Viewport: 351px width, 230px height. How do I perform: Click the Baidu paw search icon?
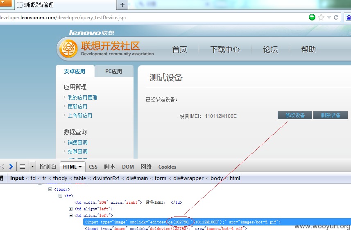pyautogui.click(x=349, y=17)
